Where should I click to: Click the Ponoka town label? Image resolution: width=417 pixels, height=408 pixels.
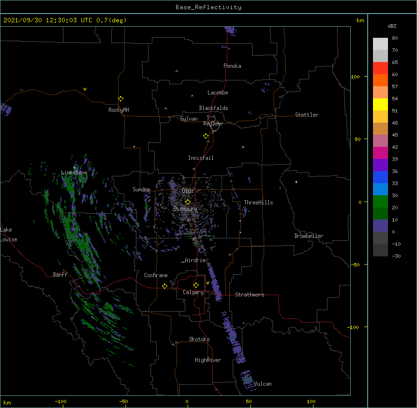pos(232,66)
